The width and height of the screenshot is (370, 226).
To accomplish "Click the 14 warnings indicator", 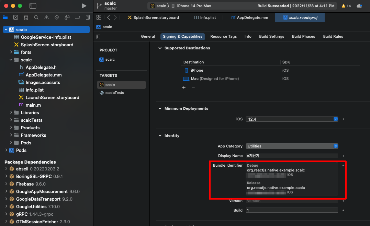I will [346, 6].
